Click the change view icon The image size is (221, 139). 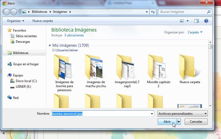click(182, 21)
